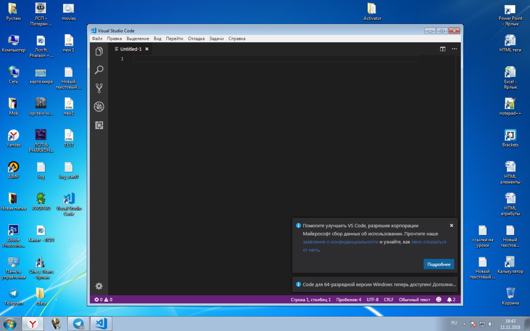The image size is (530, 331).
Task: Click the Подробнее button in notification
Action: (439, 264)
